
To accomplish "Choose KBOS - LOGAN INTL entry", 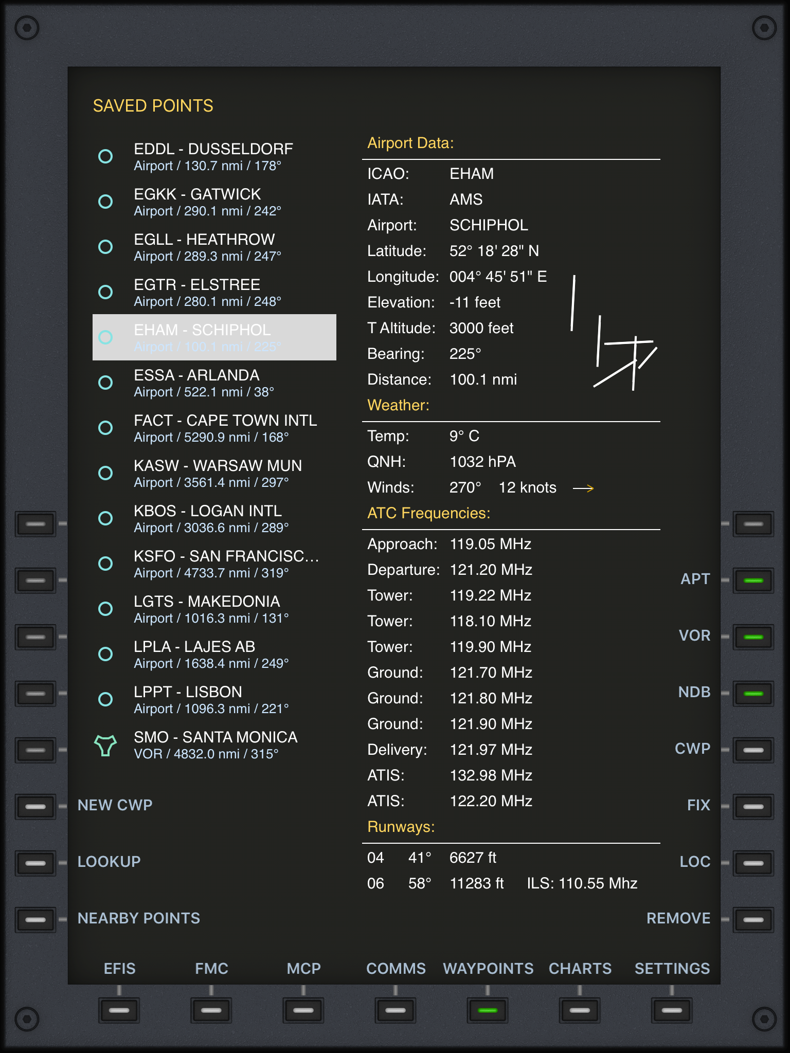I will coord(214,518).
